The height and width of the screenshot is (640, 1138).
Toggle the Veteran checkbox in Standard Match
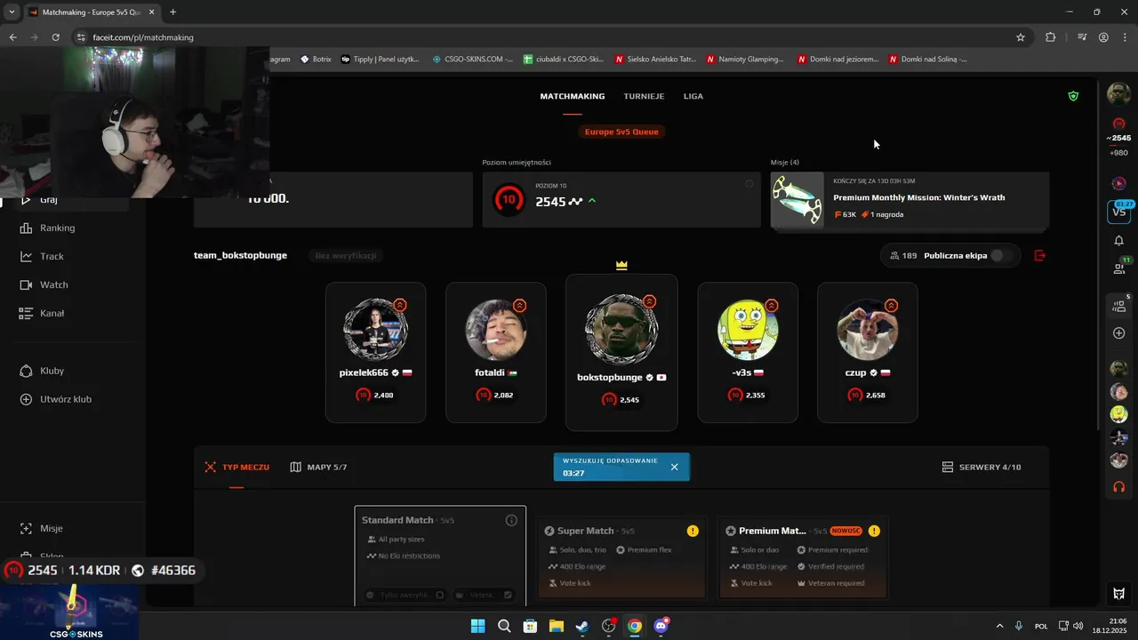508,595
